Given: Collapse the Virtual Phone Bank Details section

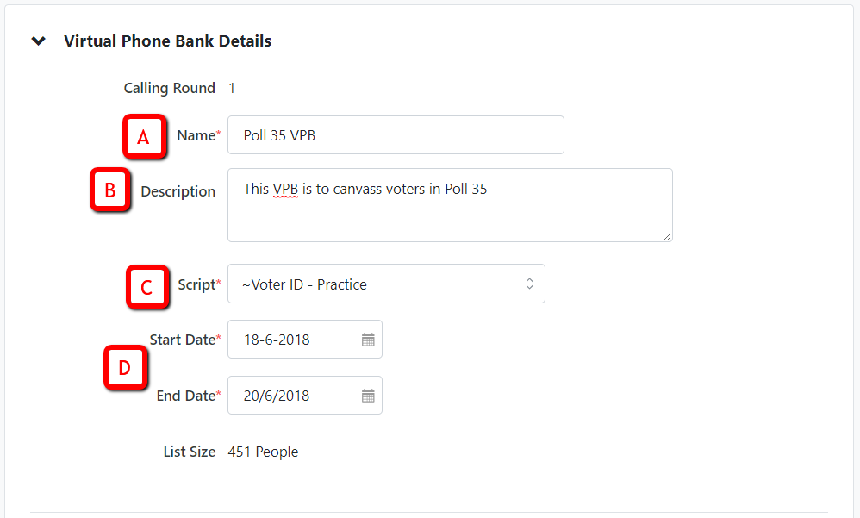Looking at the screenshot, I should point(39,41).
